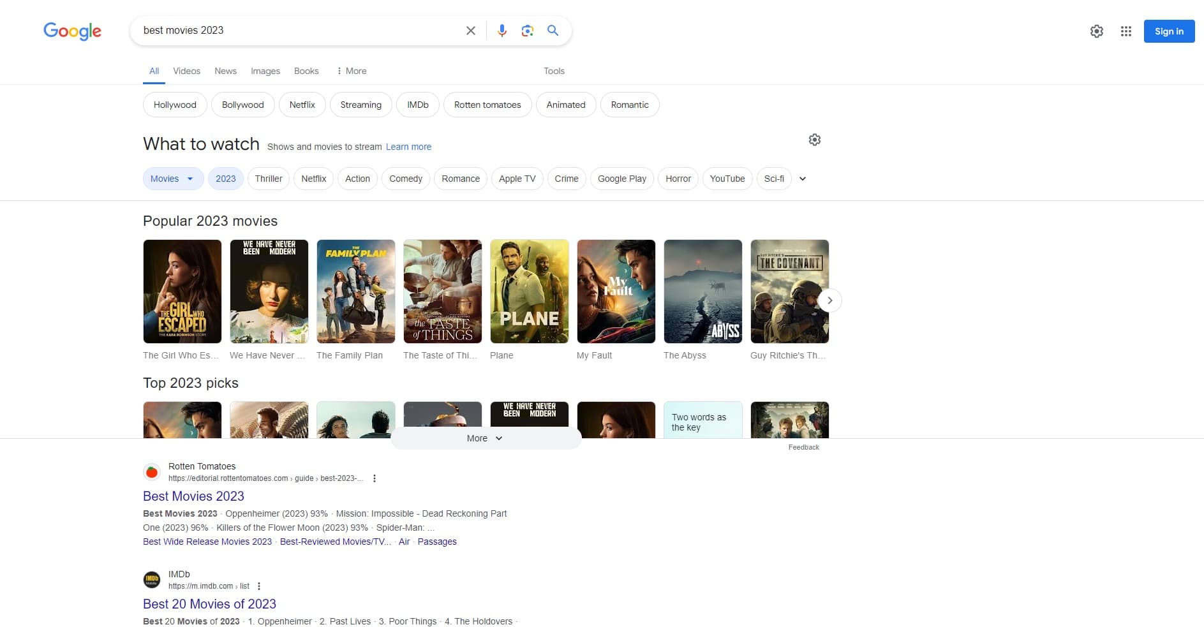
Task: Open The Abyss movie poster
Action: coord(703,291)
